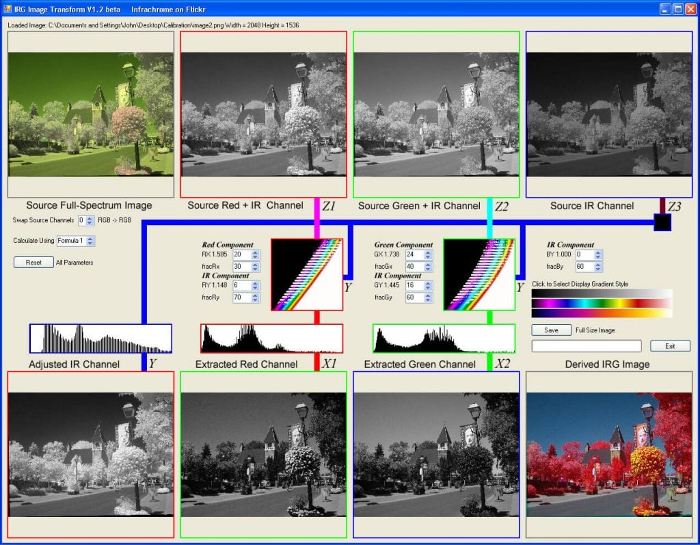700x545 pixels.
Task: Maximize the IRG Image Transform window
Action: point(677,9)
